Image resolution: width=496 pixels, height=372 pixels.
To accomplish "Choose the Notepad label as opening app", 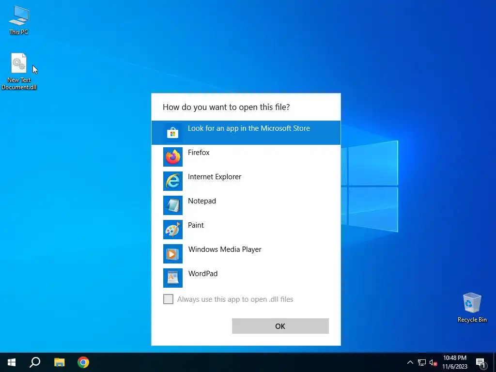I will [x=202, y=201].
